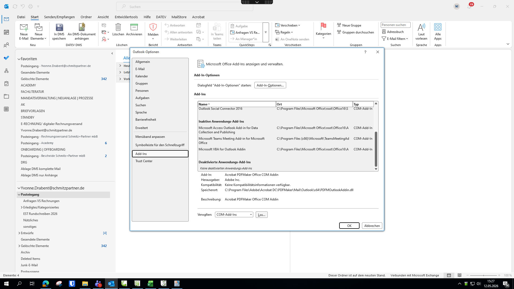Expand the Erledigtes/Kategorisiertes folder
Image resolution: width=514 pixels, height=289 pixels.
pos(22,207)
